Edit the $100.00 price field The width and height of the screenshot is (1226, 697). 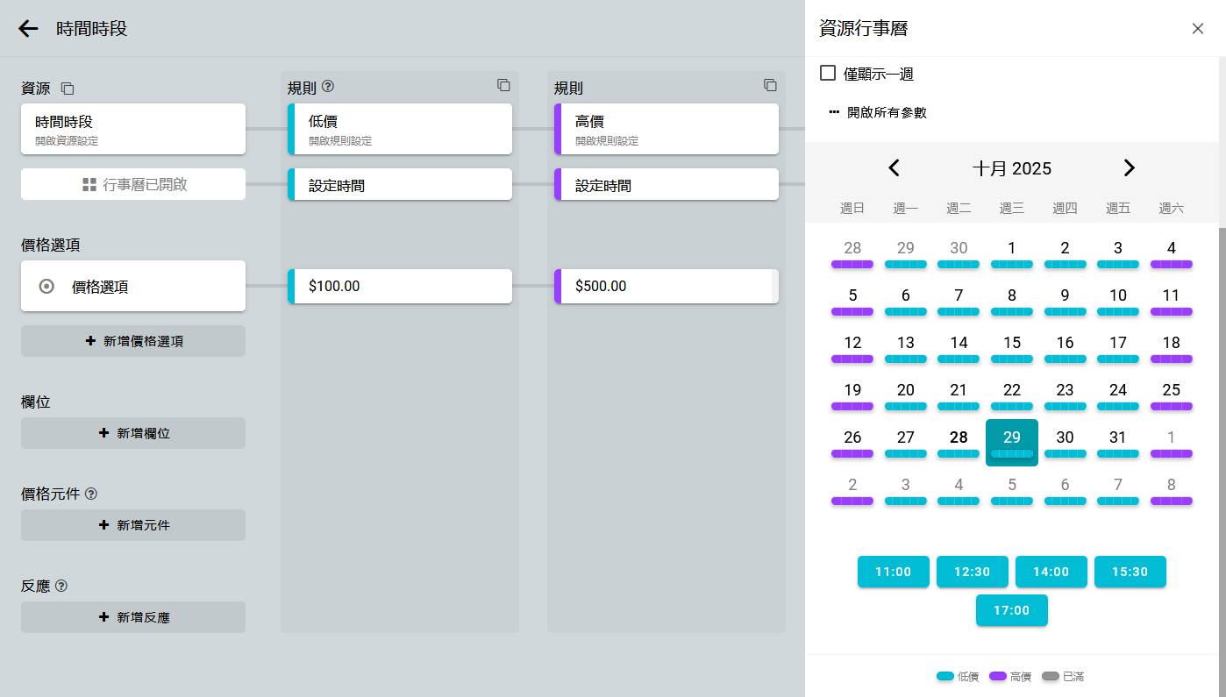(400, 287)
